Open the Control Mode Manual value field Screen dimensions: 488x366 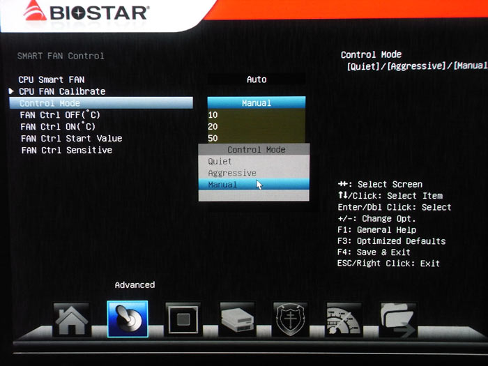point(256,103)
